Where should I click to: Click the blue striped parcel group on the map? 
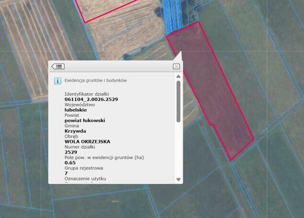(x=172, y=16)
